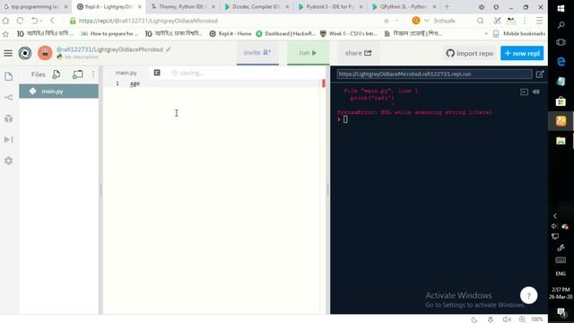Open the 'How to prepare for' bookmark
Image resolution: width=574 pixels, height=323 pixels.
pos(109,33)
